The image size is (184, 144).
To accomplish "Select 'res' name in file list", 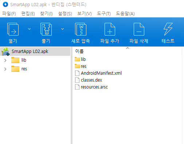I will (x=83, y=66).
